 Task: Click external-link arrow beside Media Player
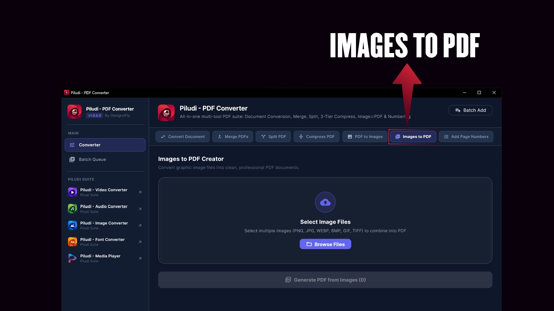coord(140,258)
